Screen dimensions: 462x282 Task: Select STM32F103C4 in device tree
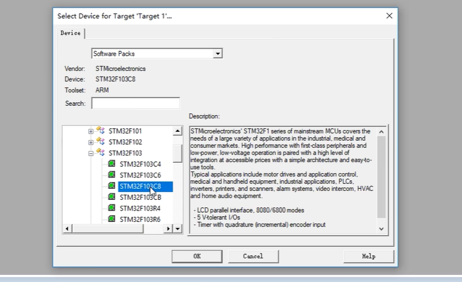click(x=140, y=164)
